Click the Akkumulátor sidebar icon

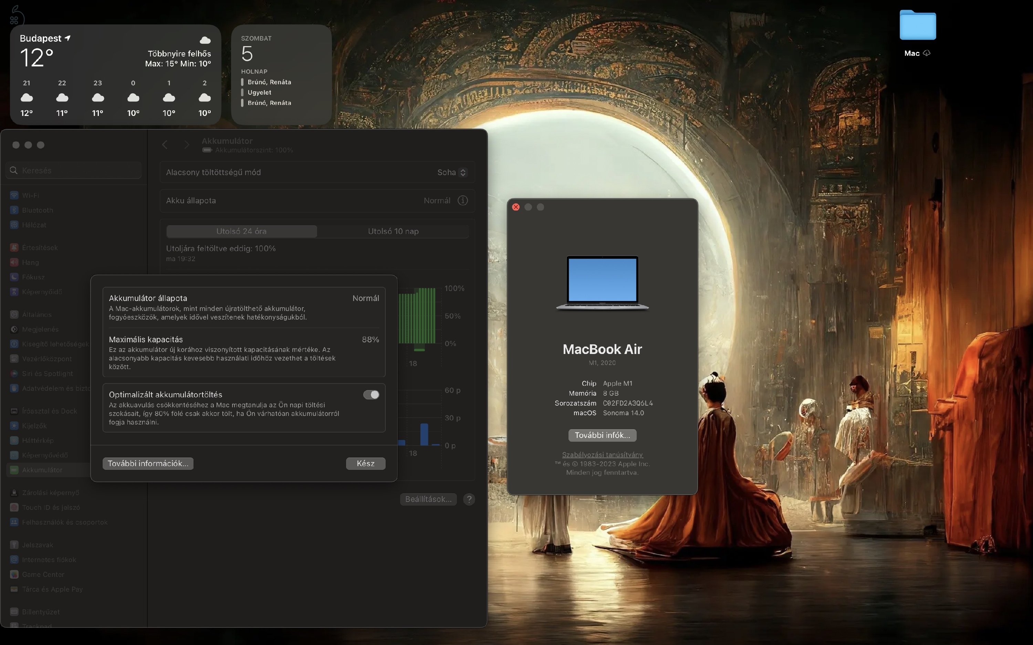[14, 470]
